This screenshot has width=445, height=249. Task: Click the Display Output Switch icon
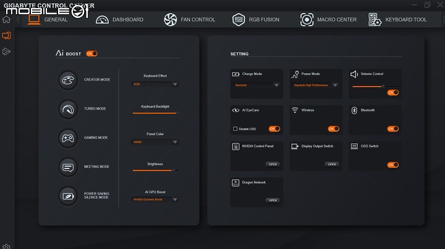click(295, 147)
